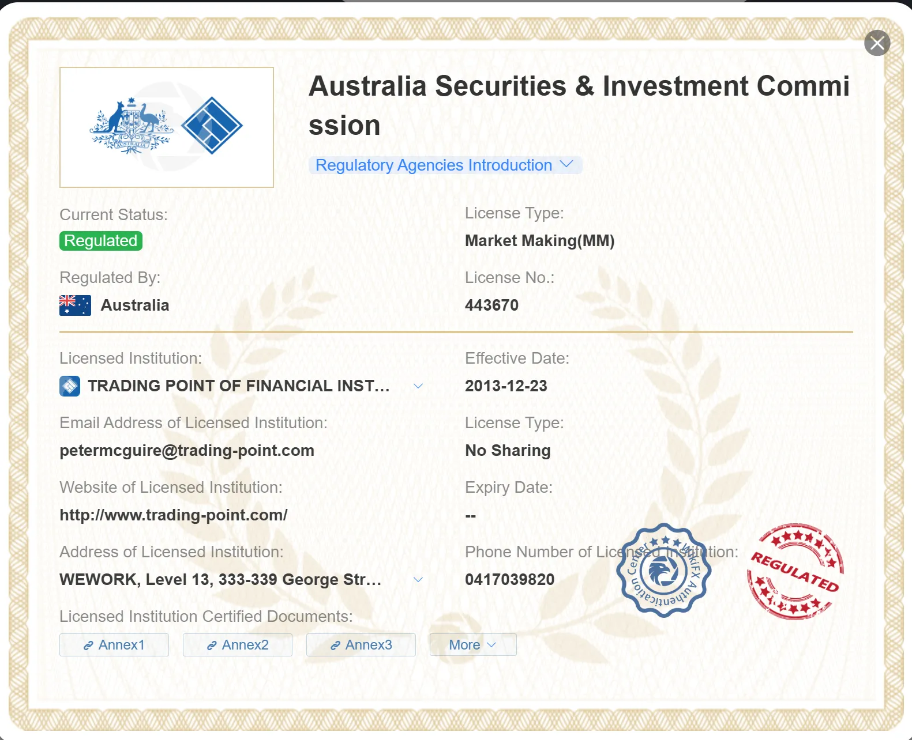
Task: Click the Australian flag icon
Action: (x=75, y=305)
